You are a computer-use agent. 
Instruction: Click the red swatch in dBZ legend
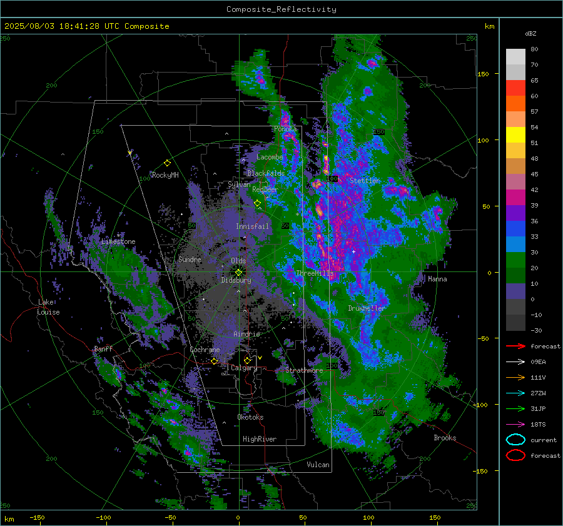515,88
